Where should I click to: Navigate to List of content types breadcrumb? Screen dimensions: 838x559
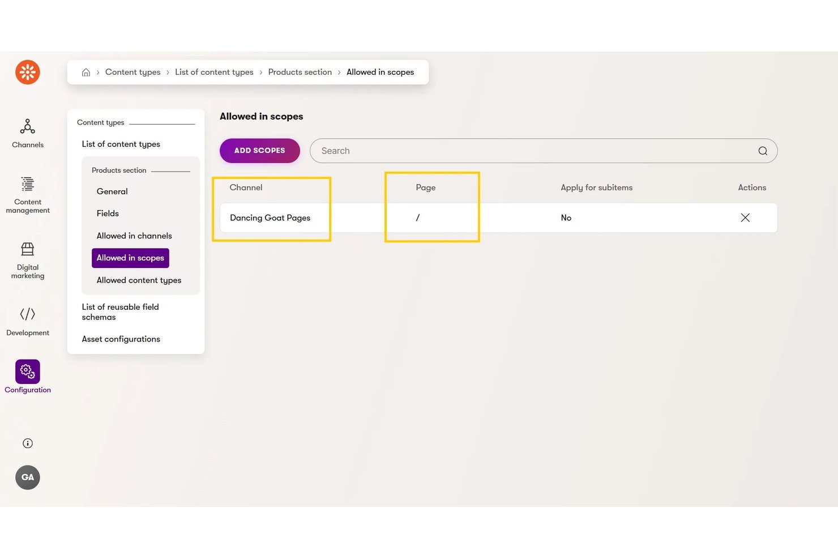point(214,72)
